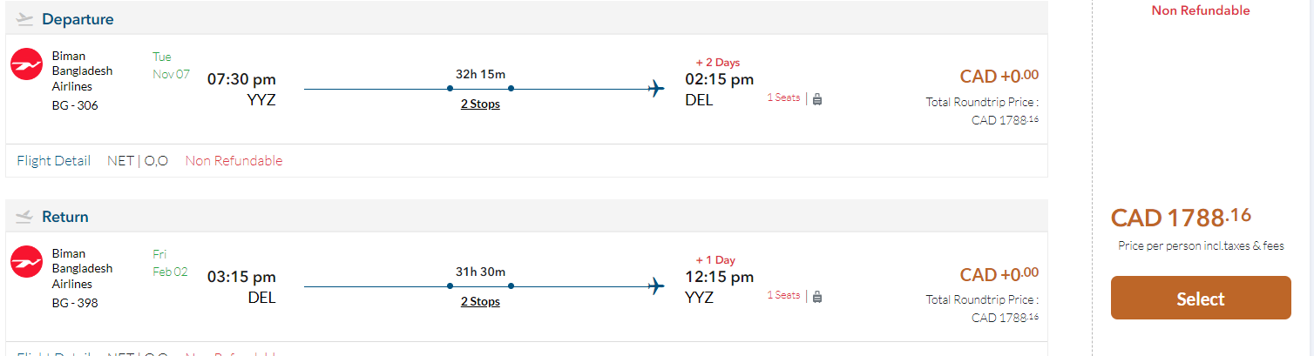The width and height of the screenshot is (1314, 356).
Task: Expand the 2 Stops details for departure flight
Action: (480, 104)
